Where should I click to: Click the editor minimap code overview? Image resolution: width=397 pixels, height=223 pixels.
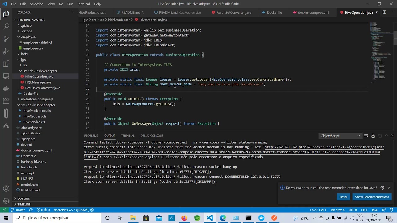[x=381, y=53]
